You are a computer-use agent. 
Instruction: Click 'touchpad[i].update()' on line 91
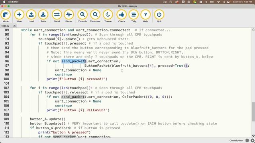59,39
